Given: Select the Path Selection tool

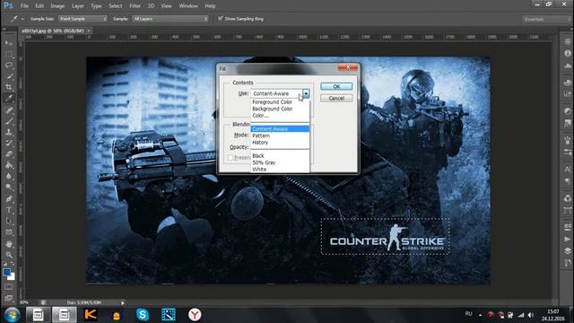Looking at the screenshot, I should 9,222.
